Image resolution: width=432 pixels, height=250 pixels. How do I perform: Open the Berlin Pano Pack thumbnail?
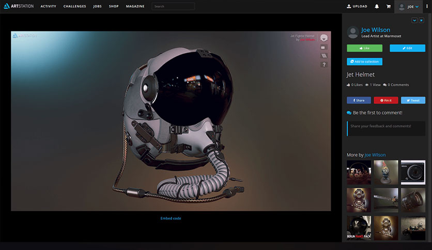(359, 228)
